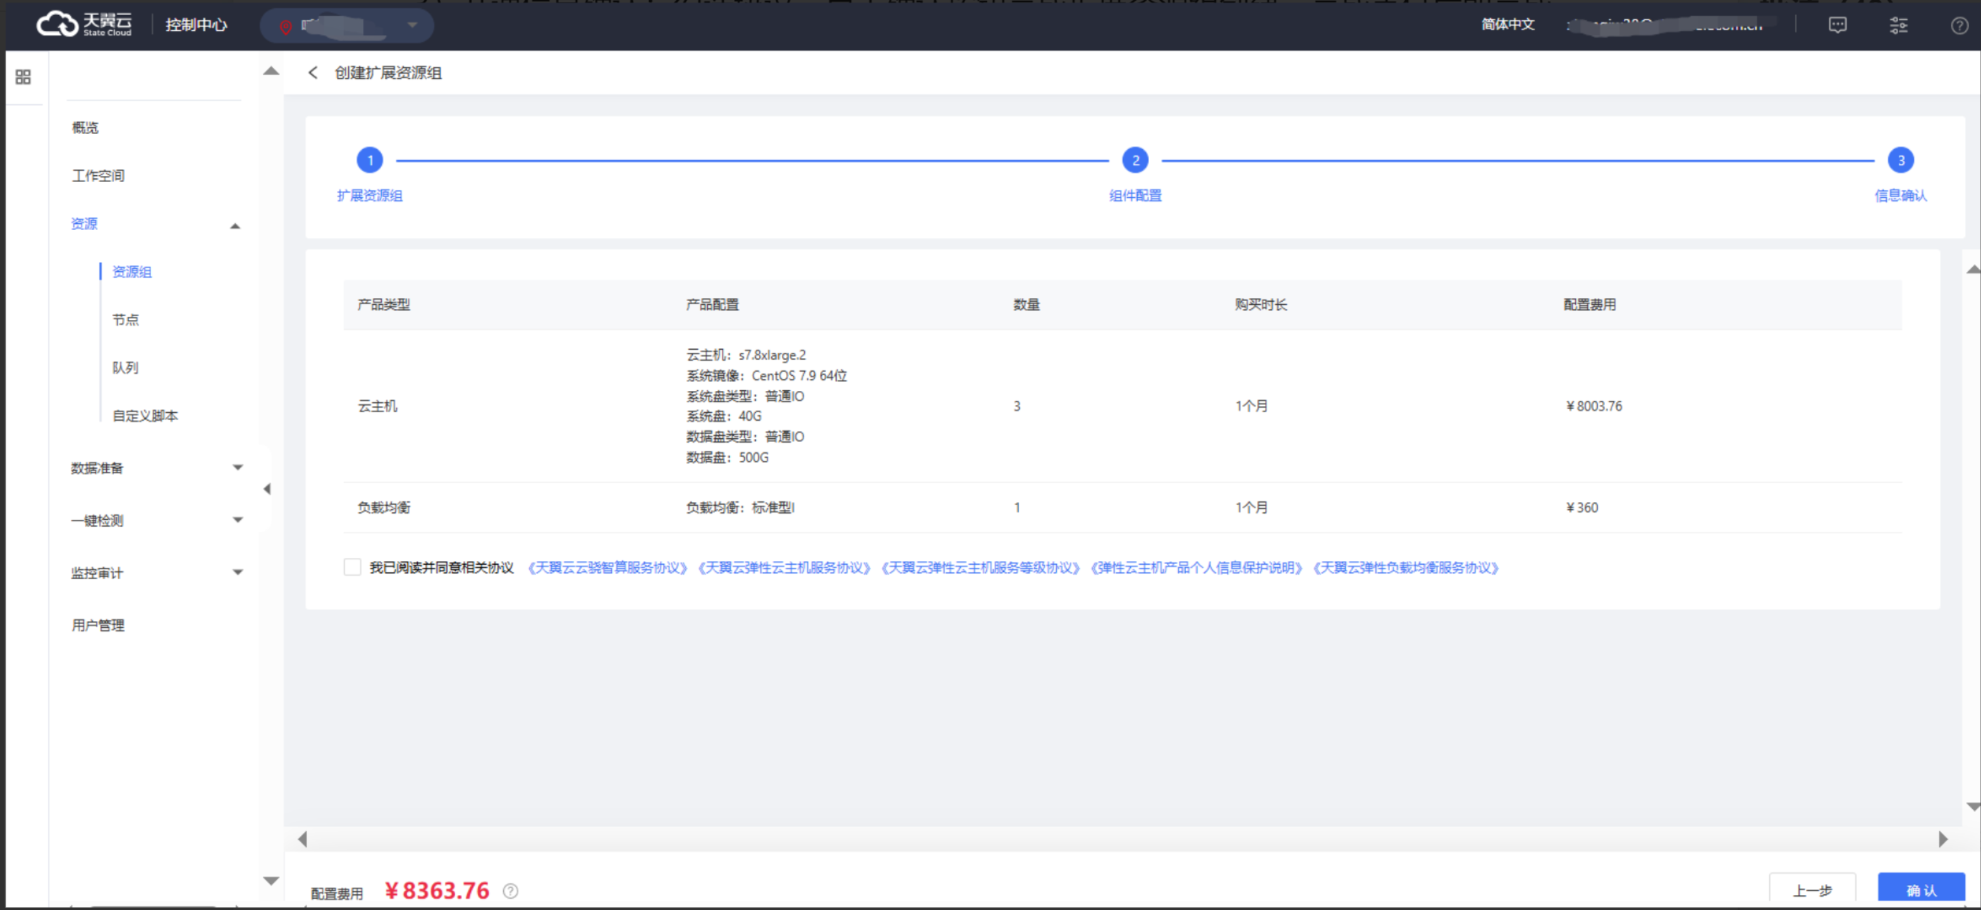This screenshot has height=910, width=1981.
Task: Collapse the 资源 sidebar section
Action: pyautogui.click(x=235, y=225)
